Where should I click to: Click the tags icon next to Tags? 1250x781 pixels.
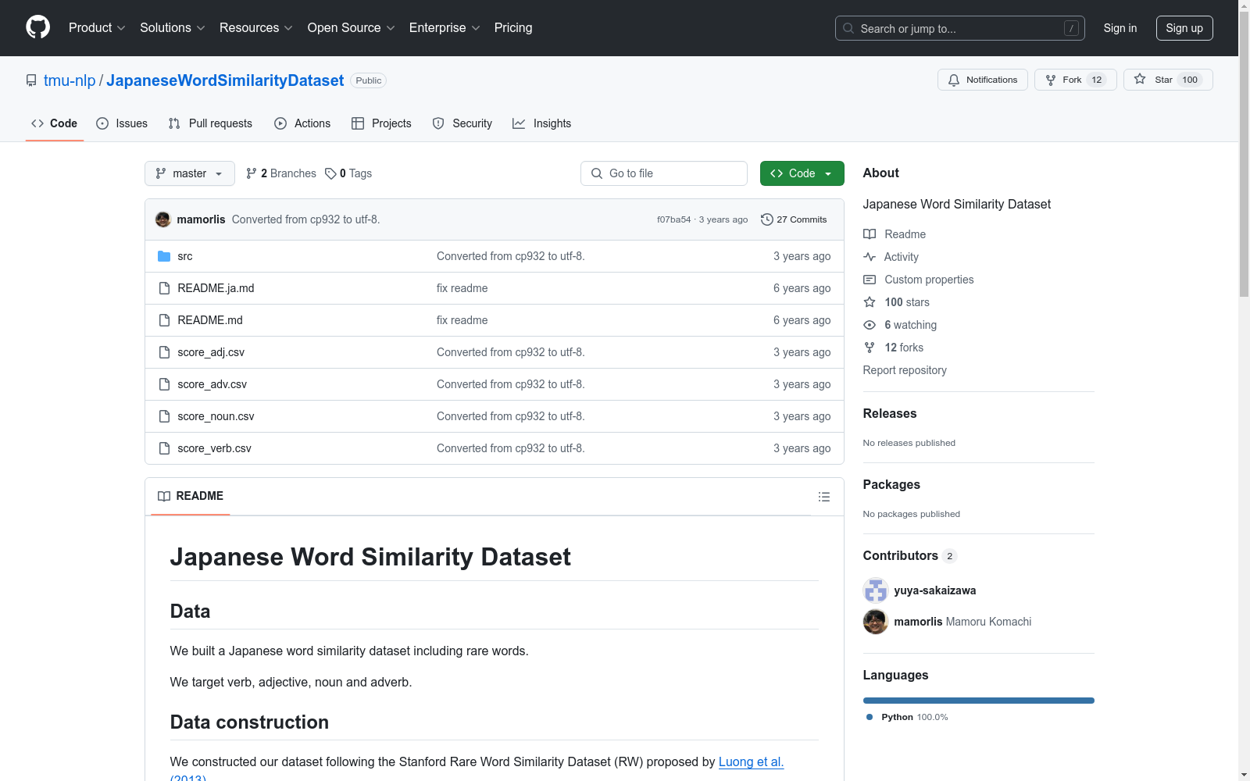point(330,173)
